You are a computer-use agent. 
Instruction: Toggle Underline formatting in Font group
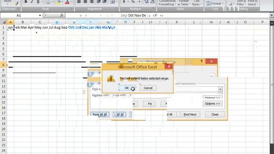[x=38, y=2]
